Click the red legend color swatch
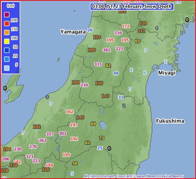Screen dimensions: 196x179 [x=7, y=24]
